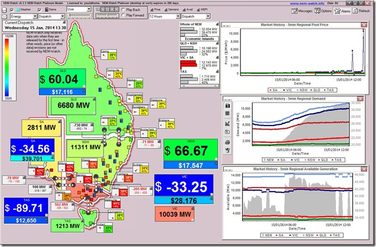Open the left Dispatch dropdown next to Energy
This screenshot has height=247, width=376.
point(51,16)
